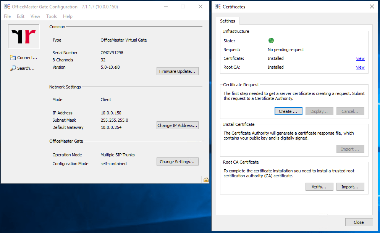Click the Search magnifier icon
The width and height of the screenshot is (380, 233).
click(x=13, y=68)
